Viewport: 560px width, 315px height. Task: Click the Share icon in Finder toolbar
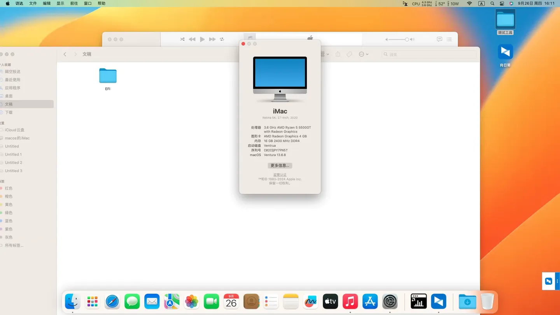tap(338, 54)
